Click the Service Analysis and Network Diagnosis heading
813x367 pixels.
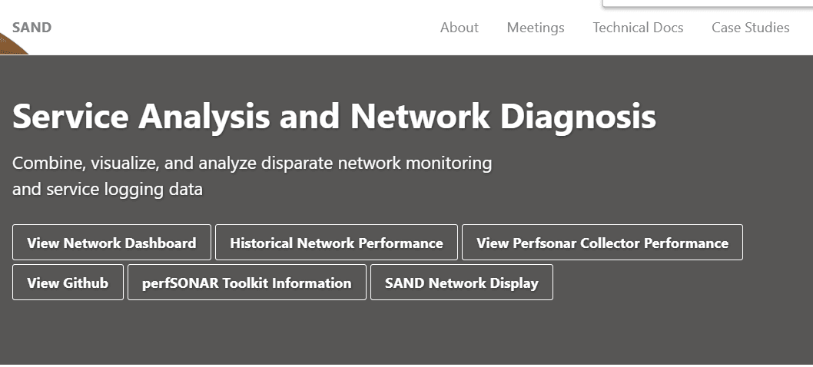click(334, 117)
